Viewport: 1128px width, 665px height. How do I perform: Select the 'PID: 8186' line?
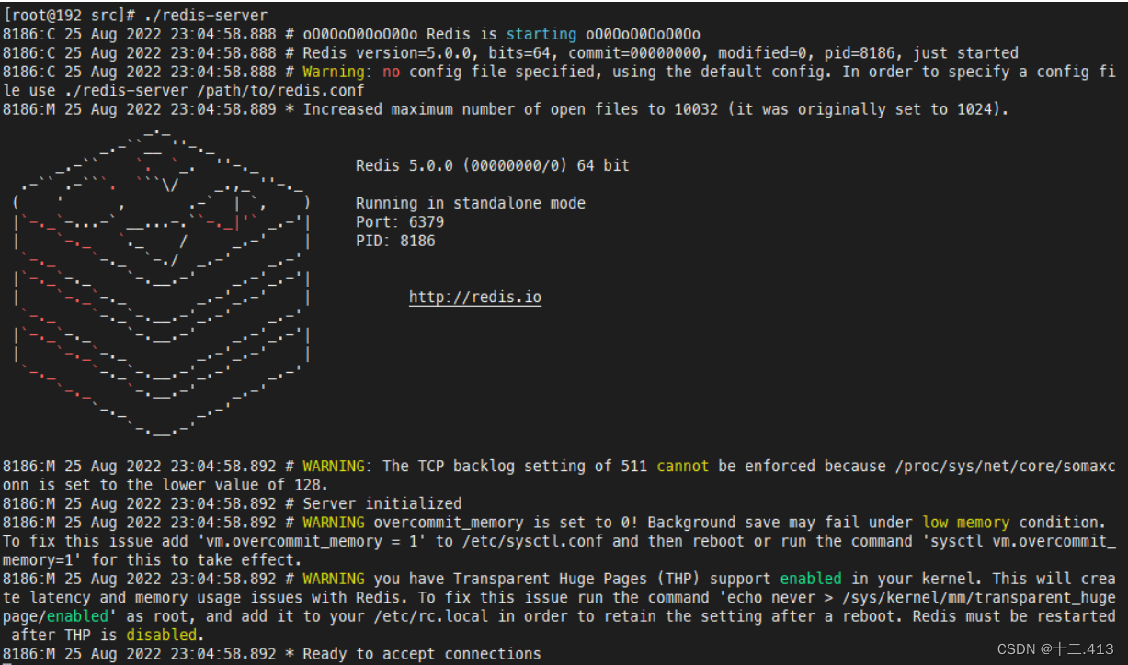(393, 241)
